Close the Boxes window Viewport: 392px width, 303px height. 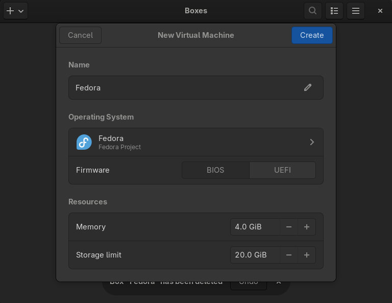(380, 11)
